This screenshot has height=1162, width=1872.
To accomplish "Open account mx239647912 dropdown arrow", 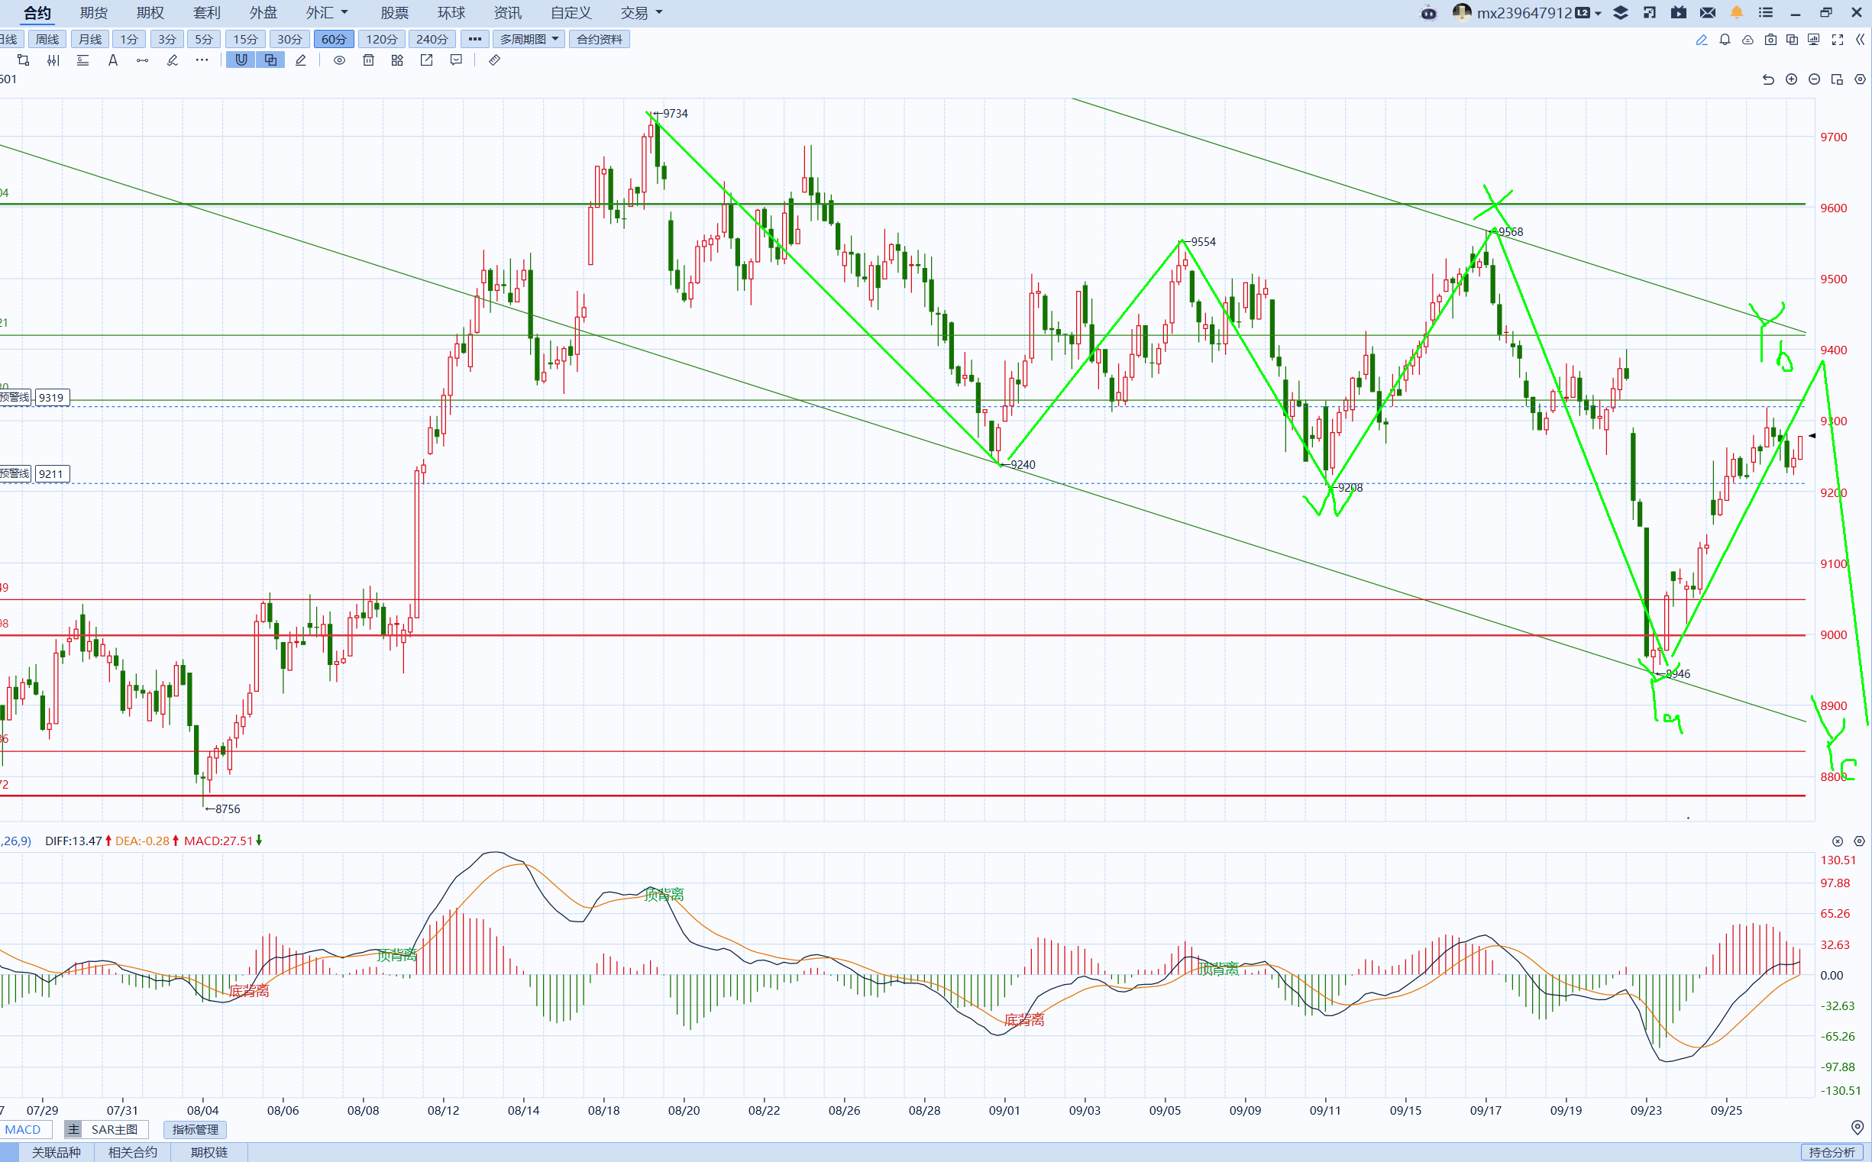I will coord(1599,13).
